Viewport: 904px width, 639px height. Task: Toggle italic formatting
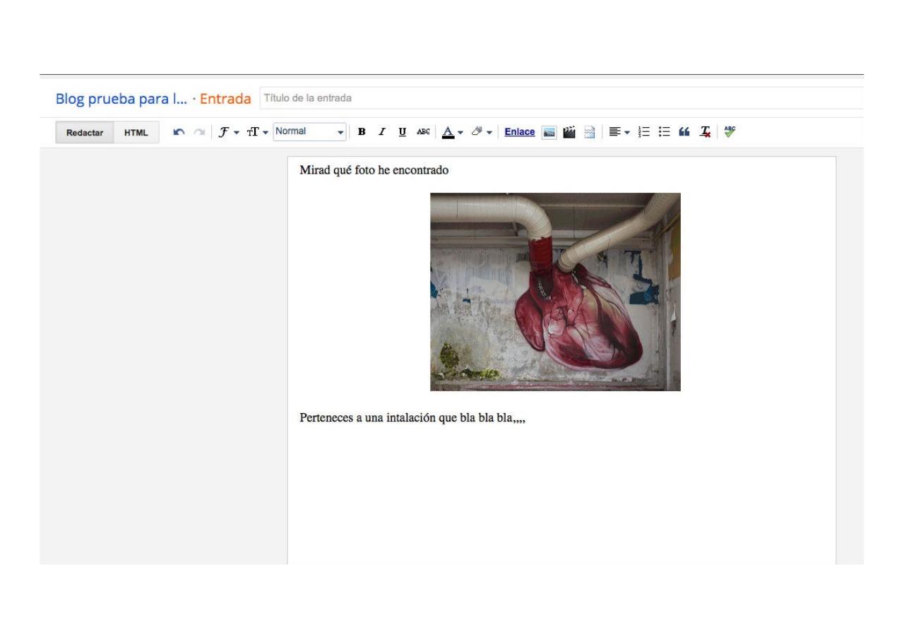click(x=382, y=132)
